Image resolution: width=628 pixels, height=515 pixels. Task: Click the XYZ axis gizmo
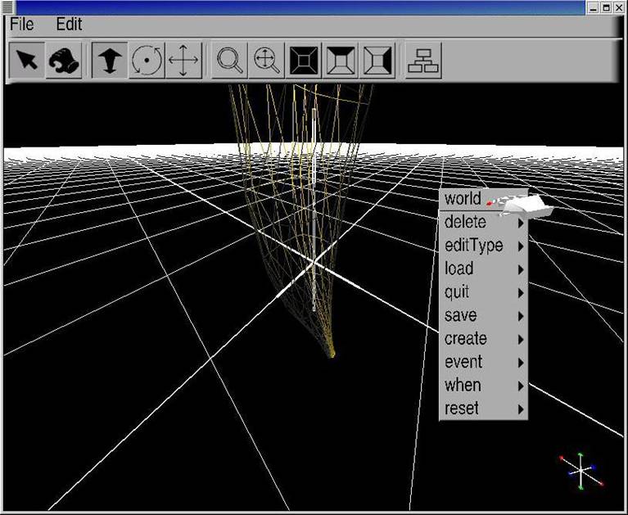[581, 472]
